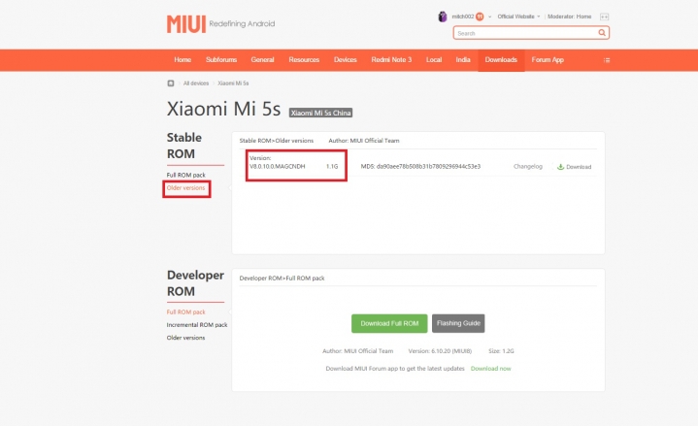The height and width of the screenshot is (426, 698).
Task: Open the Local menu item
Action: [x=434, y=59]
